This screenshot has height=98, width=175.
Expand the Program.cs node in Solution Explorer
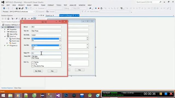[5, 45]
